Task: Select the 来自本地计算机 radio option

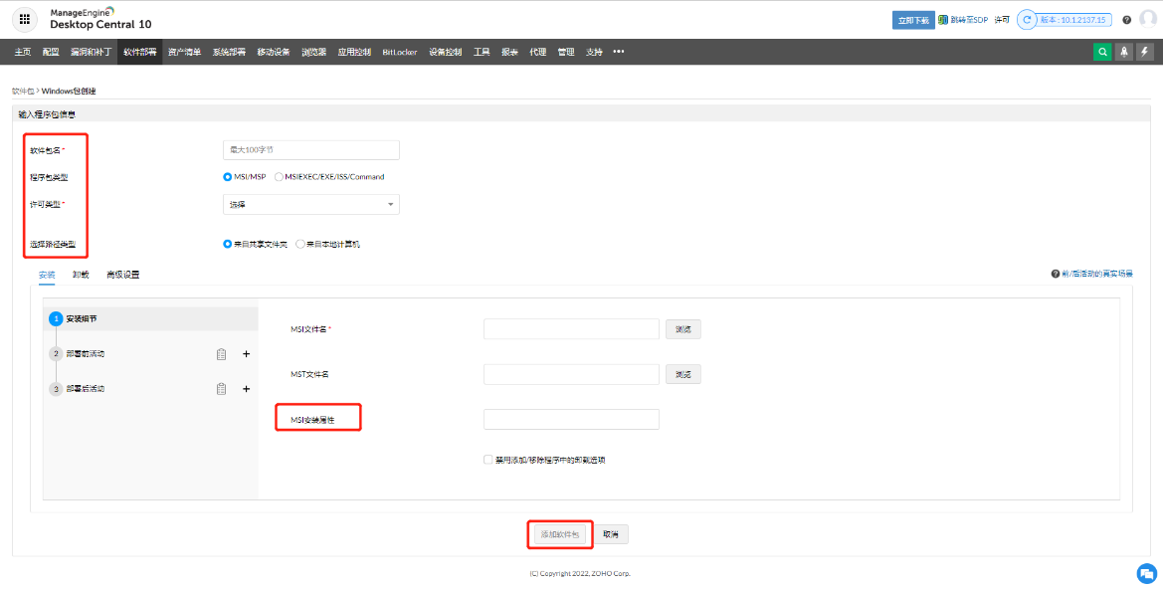Action: (x=300, y=244)
